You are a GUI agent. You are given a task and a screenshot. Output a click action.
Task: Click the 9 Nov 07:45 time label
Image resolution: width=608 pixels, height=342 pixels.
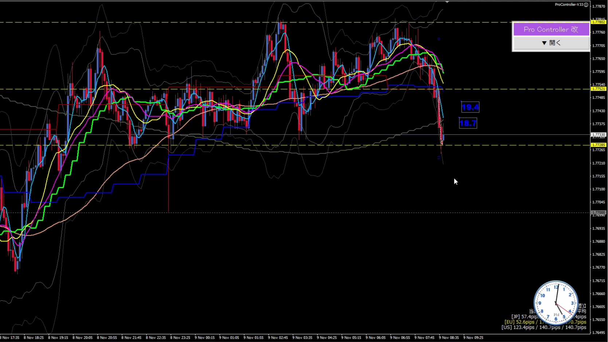click(x=424, y=338)
